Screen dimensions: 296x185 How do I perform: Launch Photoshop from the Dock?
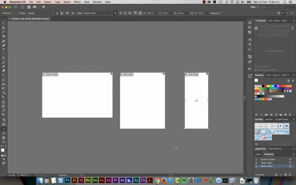[x=67, y=180]
